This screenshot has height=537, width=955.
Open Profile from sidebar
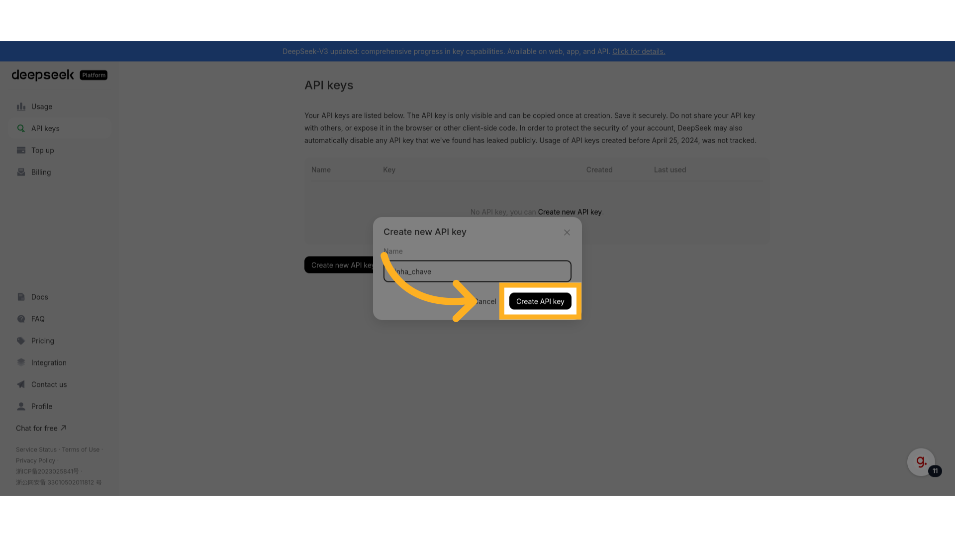coord(59,406)
